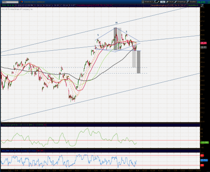Click the red 30 oversold level bubble
This screenshot has height=172, width=210.
[x=202, y=165]
